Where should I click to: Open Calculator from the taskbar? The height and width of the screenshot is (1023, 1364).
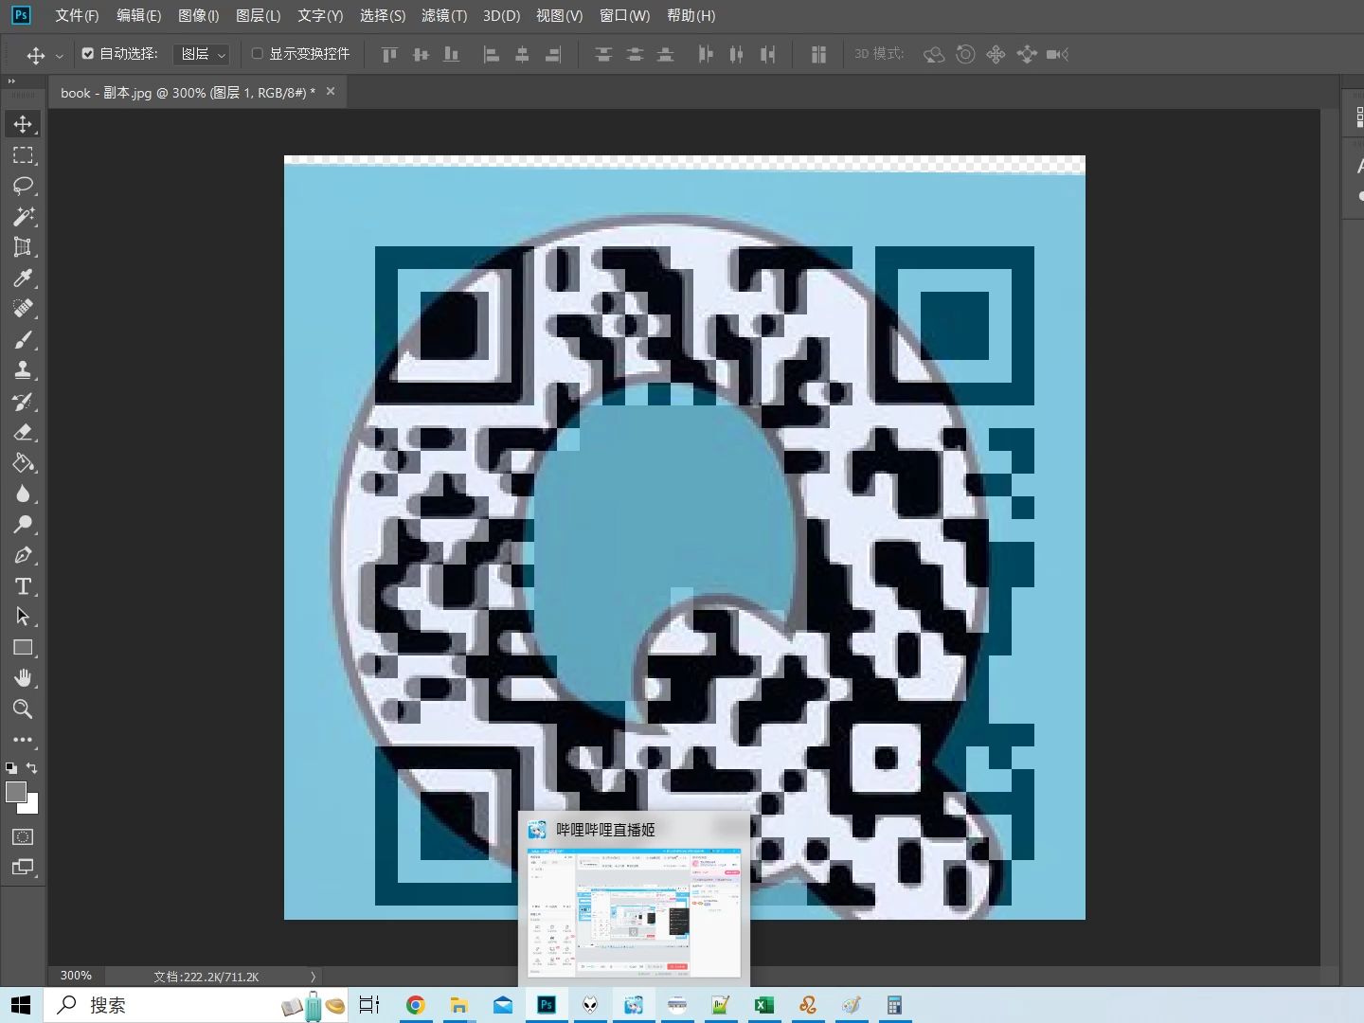[x=893, y=1005]
